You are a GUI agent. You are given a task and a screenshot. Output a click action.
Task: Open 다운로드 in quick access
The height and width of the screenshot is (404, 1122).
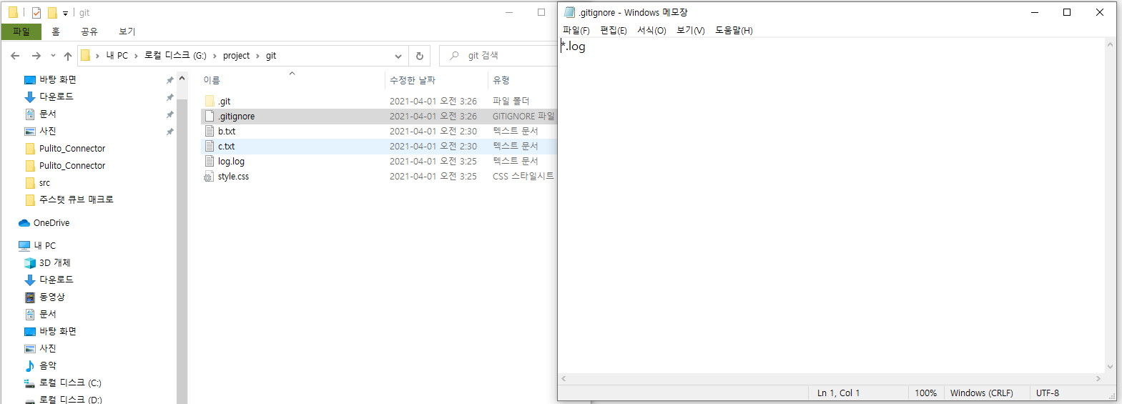[56, 97]
